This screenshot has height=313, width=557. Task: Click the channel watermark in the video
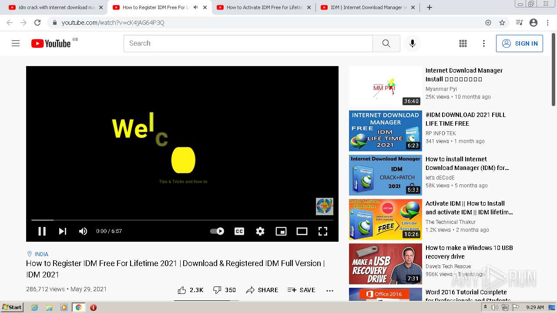click(325, 206)
